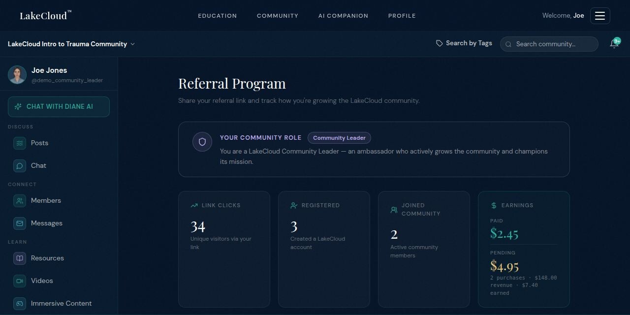
Task: Click the shield icon in community role card
Action: click(202, 142)
